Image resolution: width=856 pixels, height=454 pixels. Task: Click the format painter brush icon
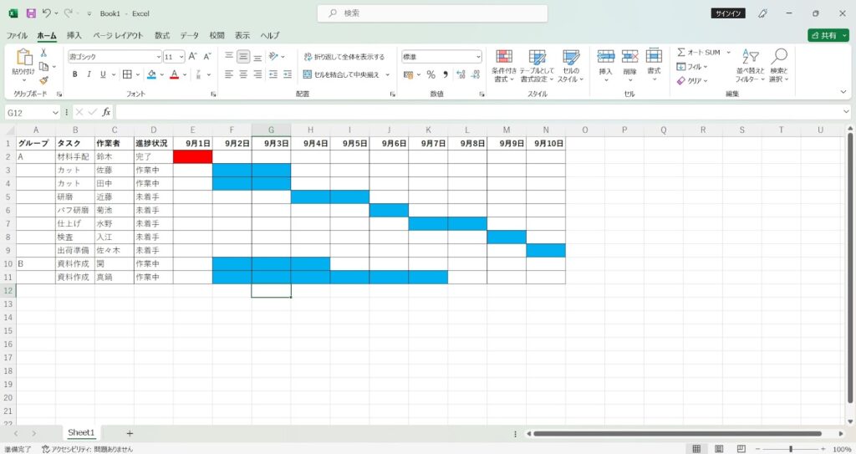pyautogui.click(x=44, y=80)
